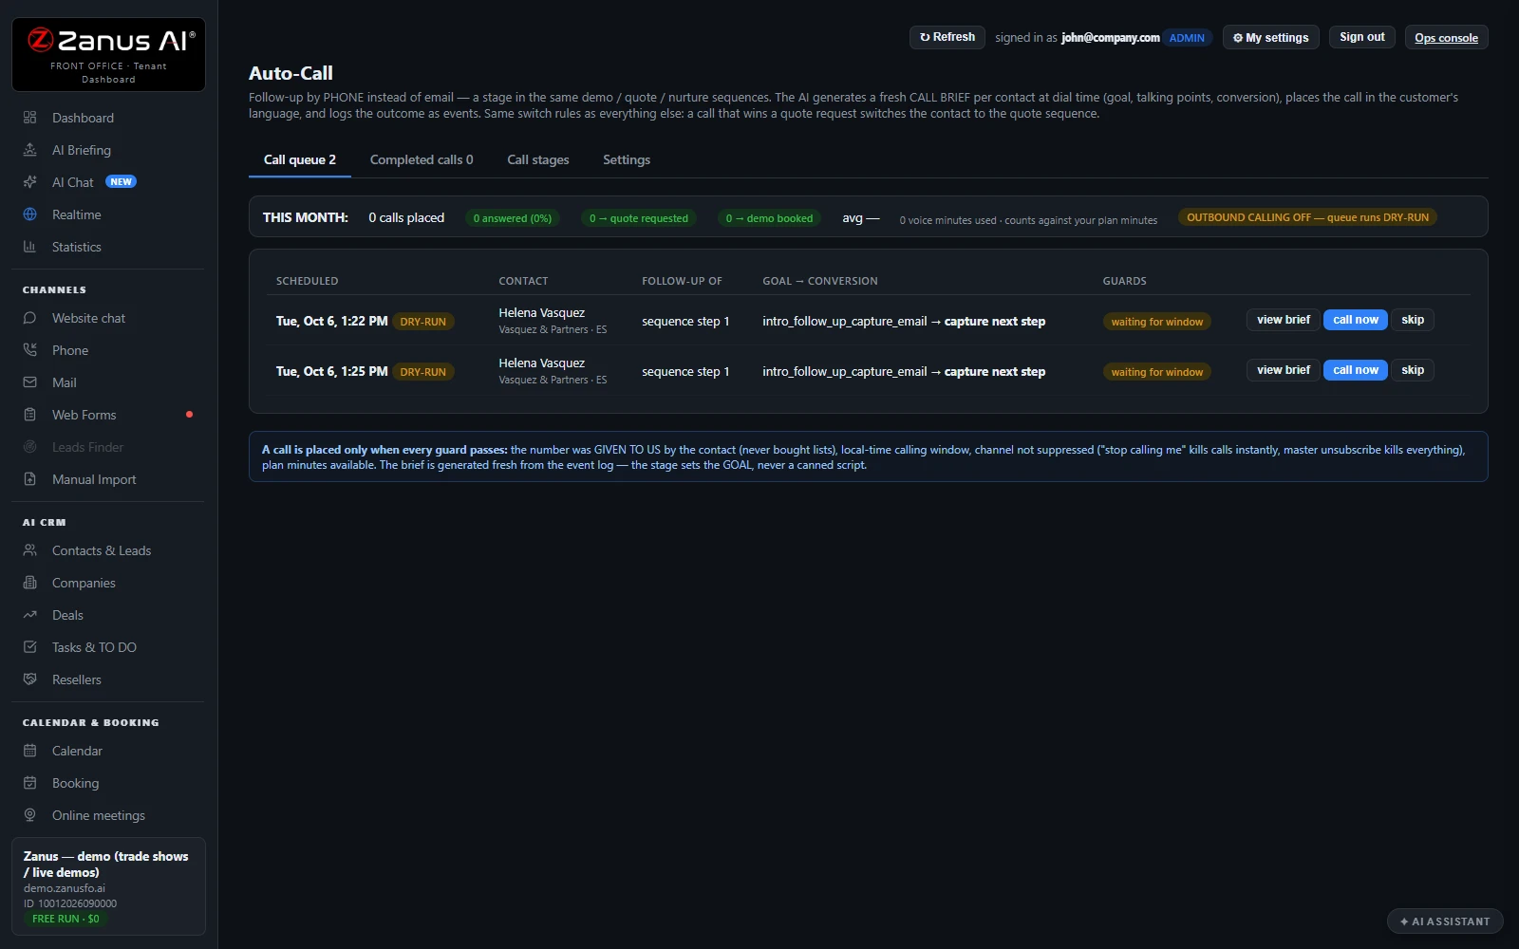Screen dimensions: 1519x949
Task: Select the Realtime globe icon
Action: click(29, 214)
